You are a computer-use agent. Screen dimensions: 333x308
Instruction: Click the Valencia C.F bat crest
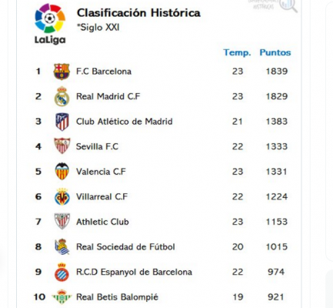(x=62, y=171)
